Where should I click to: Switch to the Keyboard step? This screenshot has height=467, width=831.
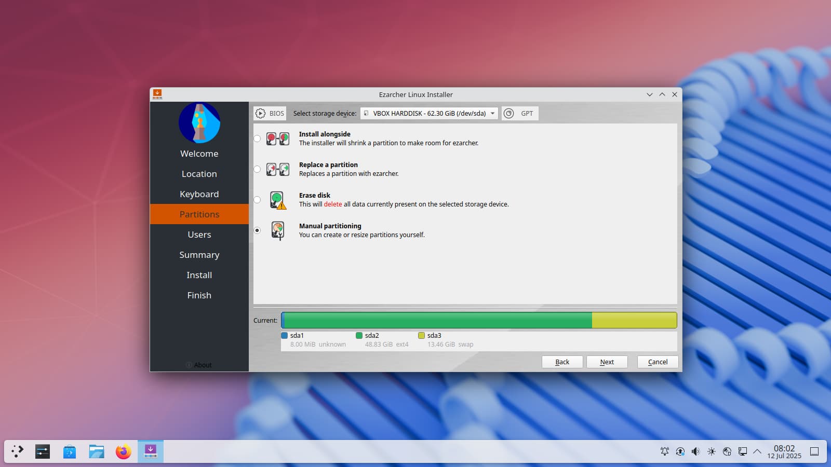tap(199, 194)
